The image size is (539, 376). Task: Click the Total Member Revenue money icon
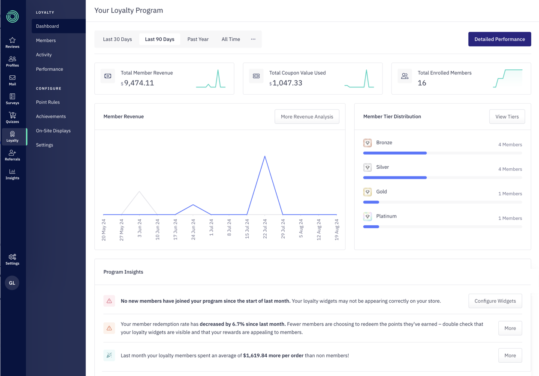(108, 76)
